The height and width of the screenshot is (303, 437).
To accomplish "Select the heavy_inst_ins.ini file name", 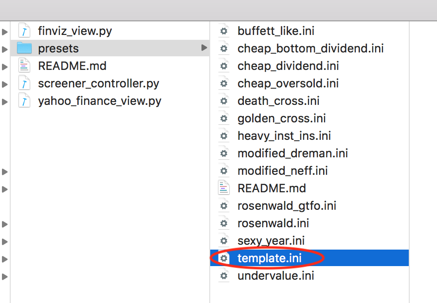I will 284,136.
